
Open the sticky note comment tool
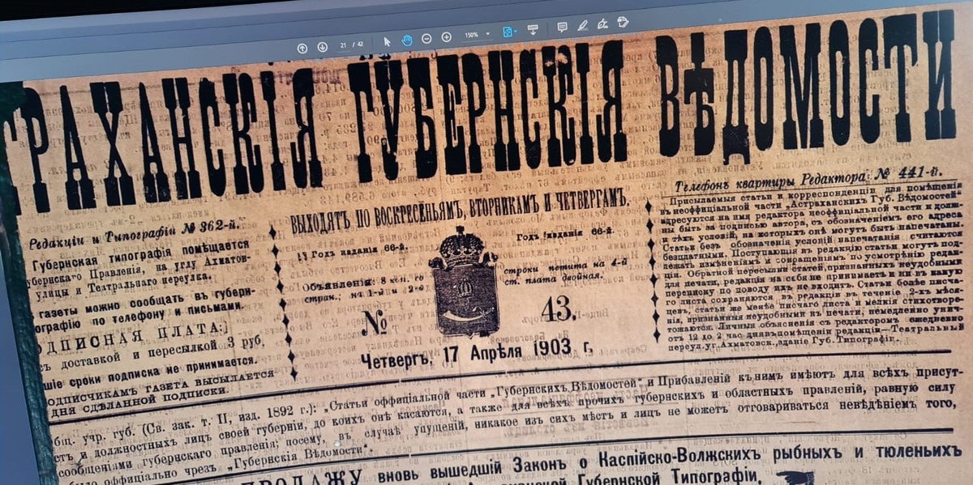(x=564, y=28)
